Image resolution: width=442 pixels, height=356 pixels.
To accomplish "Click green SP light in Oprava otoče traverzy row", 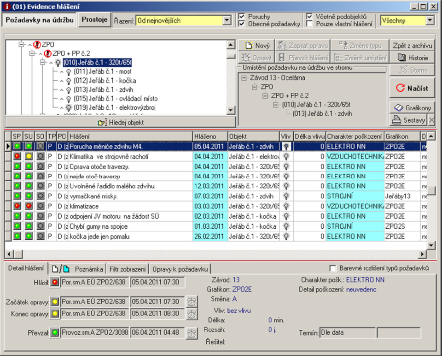I will click(17, 166).
